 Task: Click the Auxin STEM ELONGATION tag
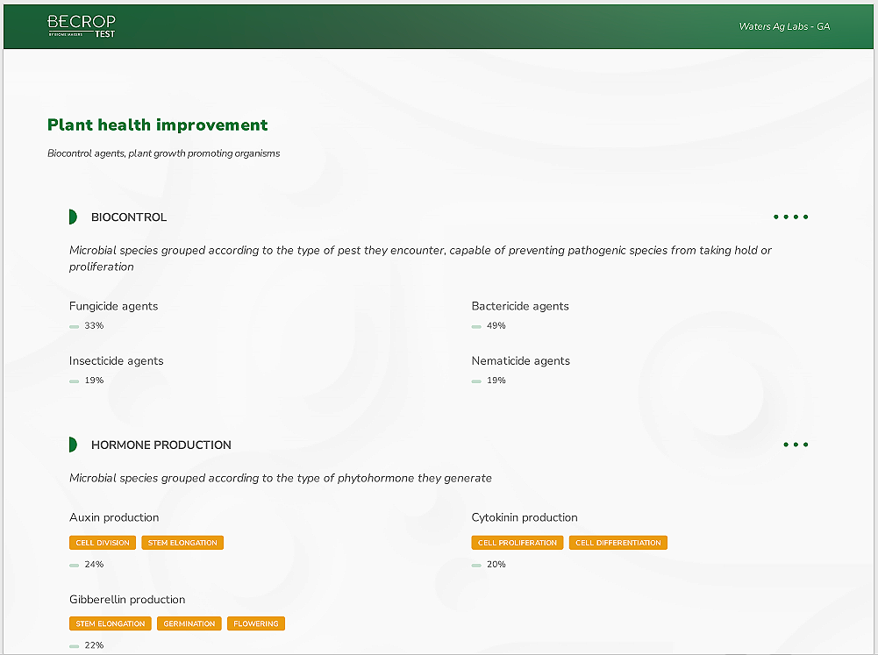click(182, 543)
